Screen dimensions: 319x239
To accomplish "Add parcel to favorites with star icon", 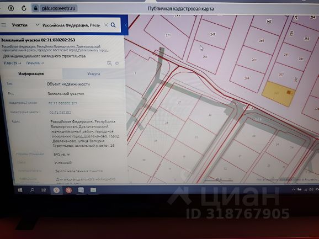I will pyautogui.click(x=117, y=63).
